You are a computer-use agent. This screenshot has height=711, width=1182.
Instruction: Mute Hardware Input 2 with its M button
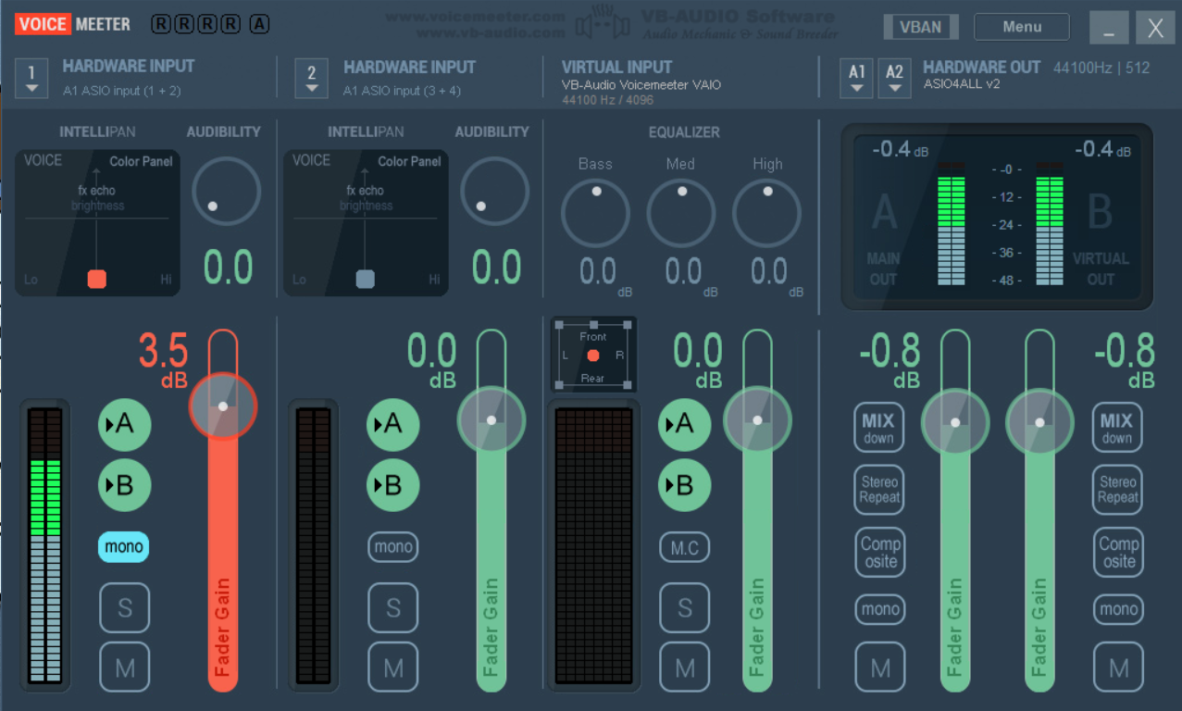(x=393, y=667)
